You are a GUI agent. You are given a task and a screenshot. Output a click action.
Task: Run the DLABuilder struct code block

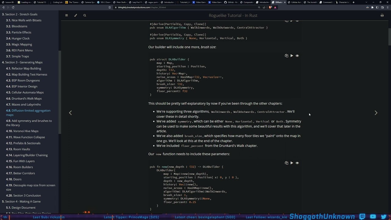(x=292, y=56)
